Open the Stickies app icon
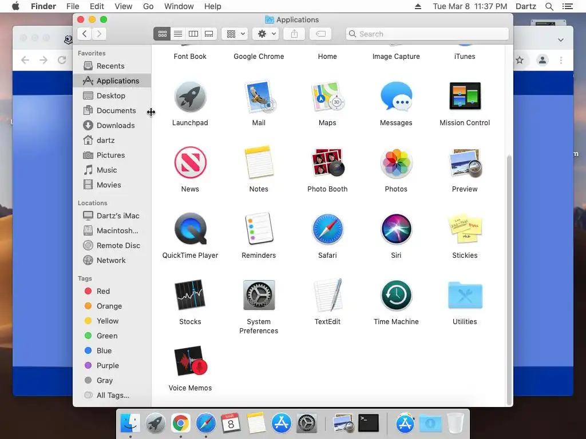 (x=465, y=229)
